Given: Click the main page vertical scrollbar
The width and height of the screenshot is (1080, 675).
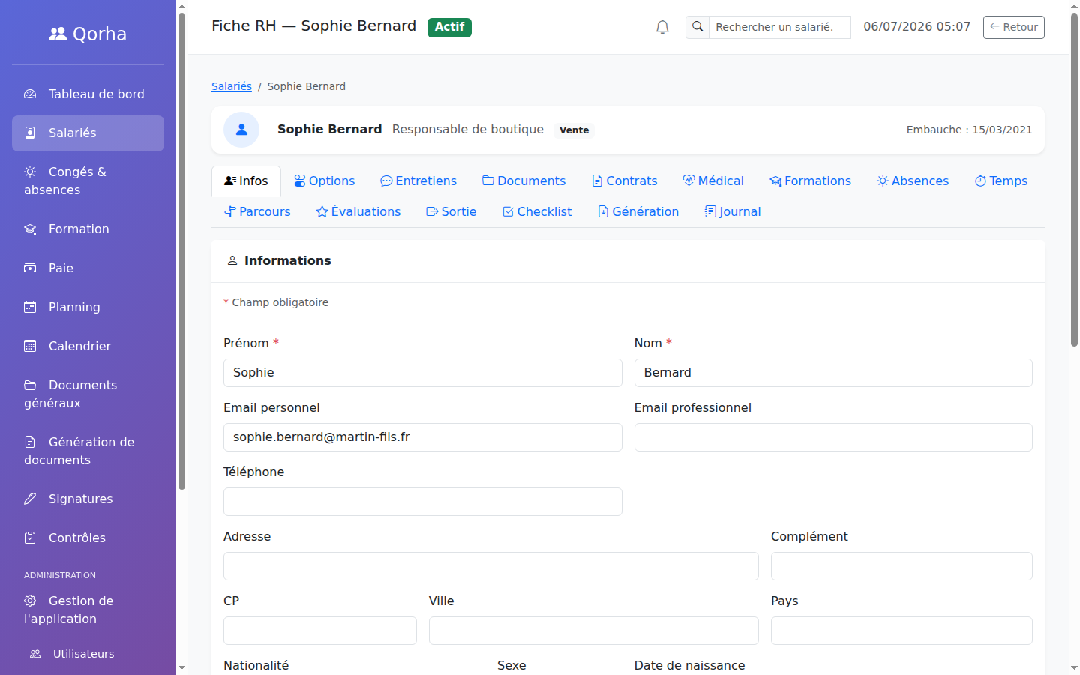Looking at the screenshot, I should coord(1074,180).
